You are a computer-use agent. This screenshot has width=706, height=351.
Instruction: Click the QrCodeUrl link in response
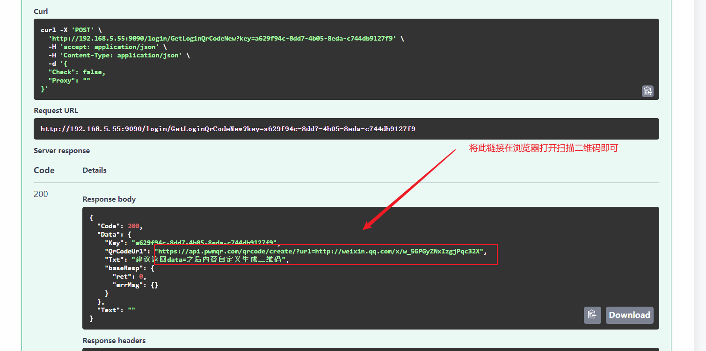click(x=318, y=251)
